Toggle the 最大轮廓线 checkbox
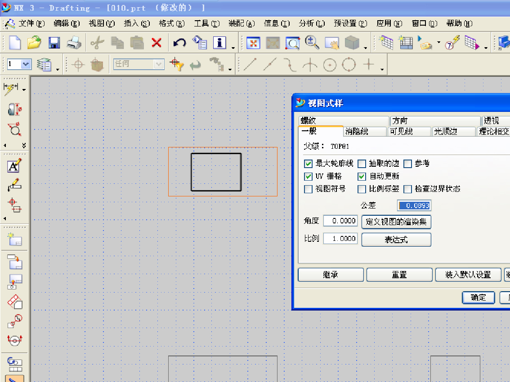 click(308, 164)
